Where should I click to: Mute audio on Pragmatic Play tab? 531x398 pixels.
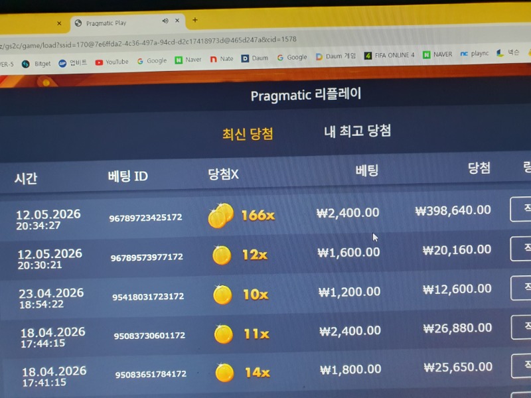pyautogui.click(x=165, y=21)
